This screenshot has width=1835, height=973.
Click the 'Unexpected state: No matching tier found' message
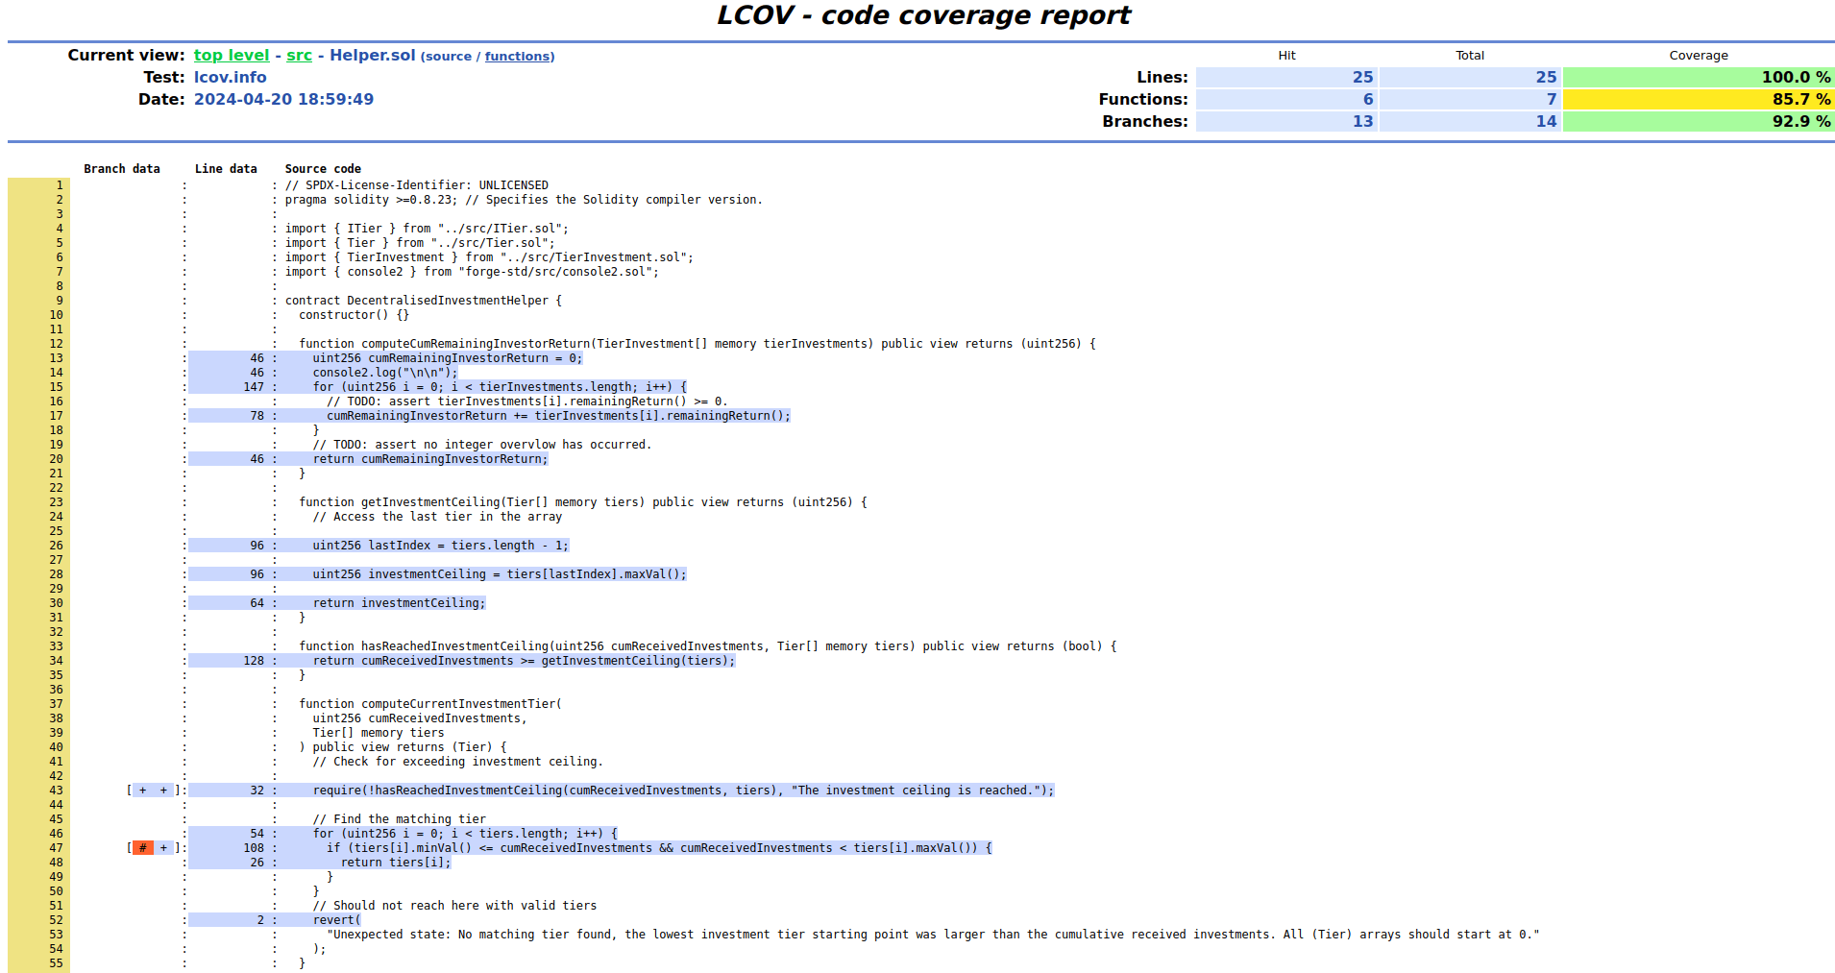point(933,935)
